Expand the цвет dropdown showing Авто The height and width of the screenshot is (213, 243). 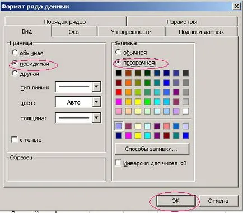coord(96,102)
